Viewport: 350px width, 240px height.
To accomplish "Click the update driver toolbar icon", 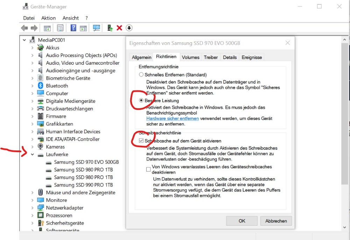I will point(110,28).
